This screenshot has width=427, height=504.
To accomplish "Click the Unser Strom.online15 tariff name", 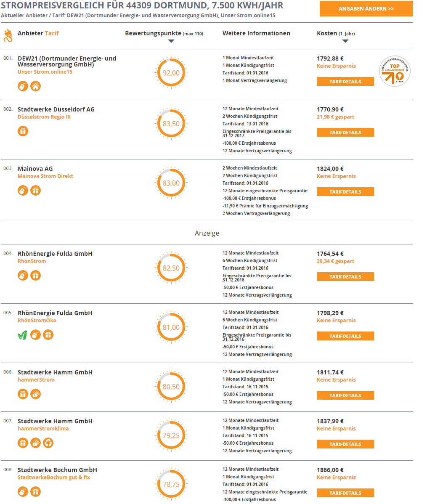I will (45, 72).
